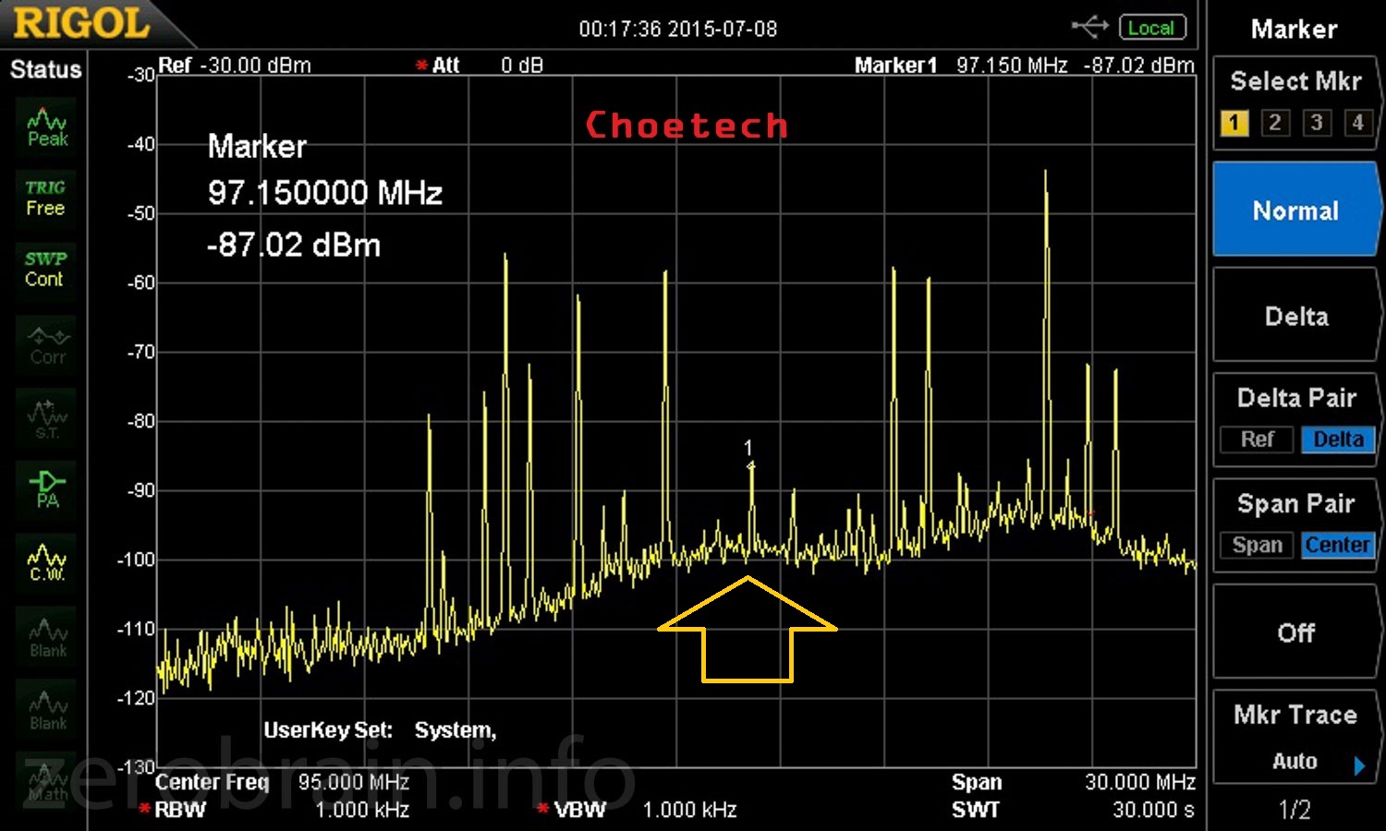Choose Delta marker mode
This screenshot has height=831, width=1386.
pos(1295,316)
